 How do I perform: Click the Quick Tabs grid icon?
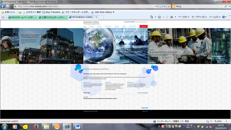click(x=3, y=17)
